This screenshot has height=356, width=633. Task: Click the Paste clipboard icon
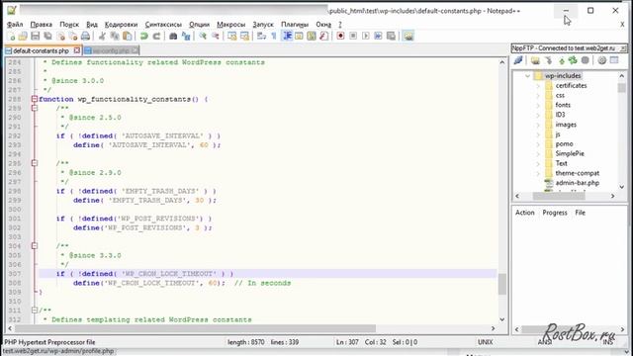(x=128, y=37)
